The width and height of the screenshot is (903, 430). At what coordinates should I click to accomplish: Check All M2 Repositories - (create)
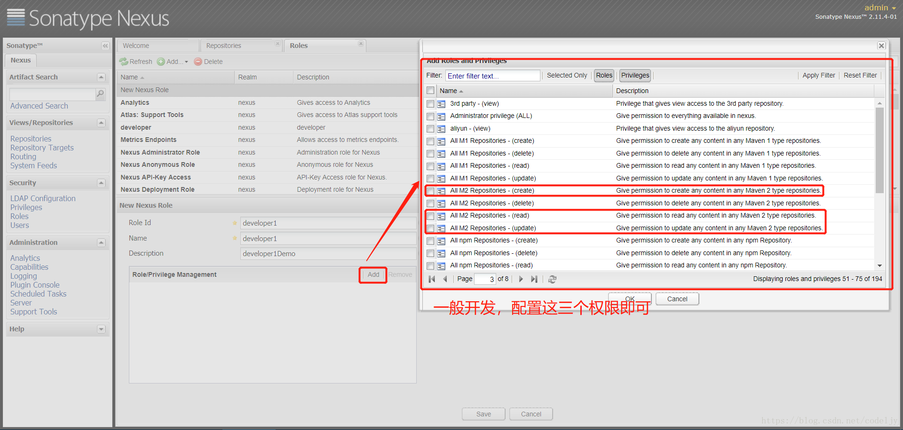point(430,191)
